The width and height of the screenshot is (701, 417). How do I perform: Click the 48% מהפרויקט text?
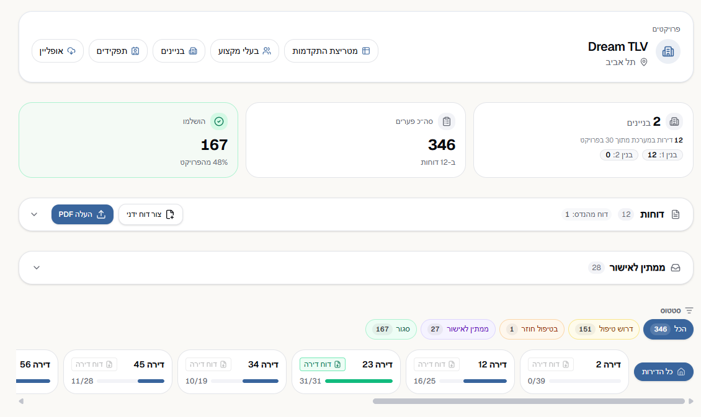(x=204, y=162)
